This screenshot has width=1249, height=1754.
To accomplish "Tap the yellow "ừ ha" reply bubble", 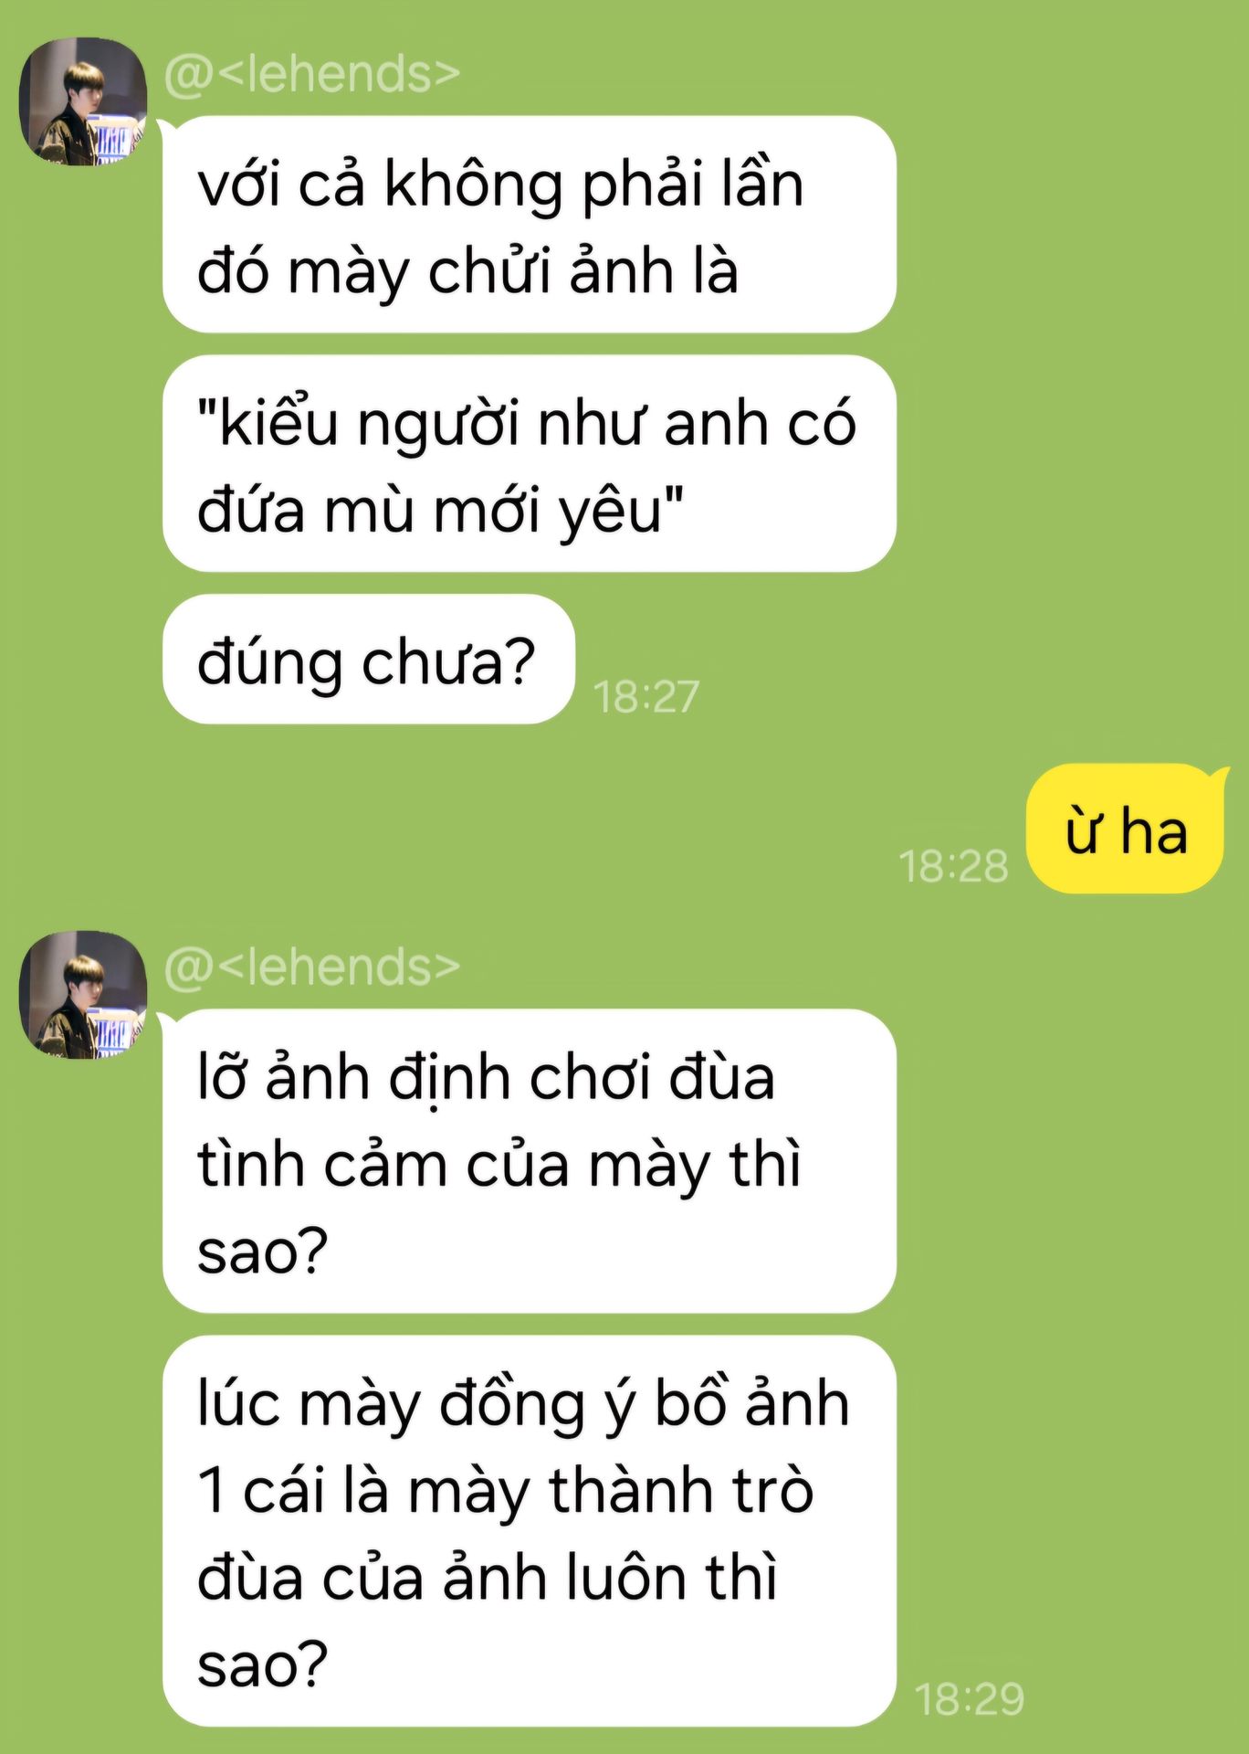I will 1125,829.
